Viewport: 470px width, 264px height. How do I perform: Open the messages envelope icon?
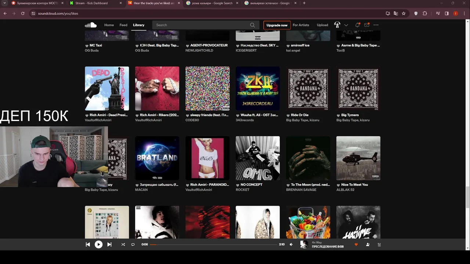(366, 25)
